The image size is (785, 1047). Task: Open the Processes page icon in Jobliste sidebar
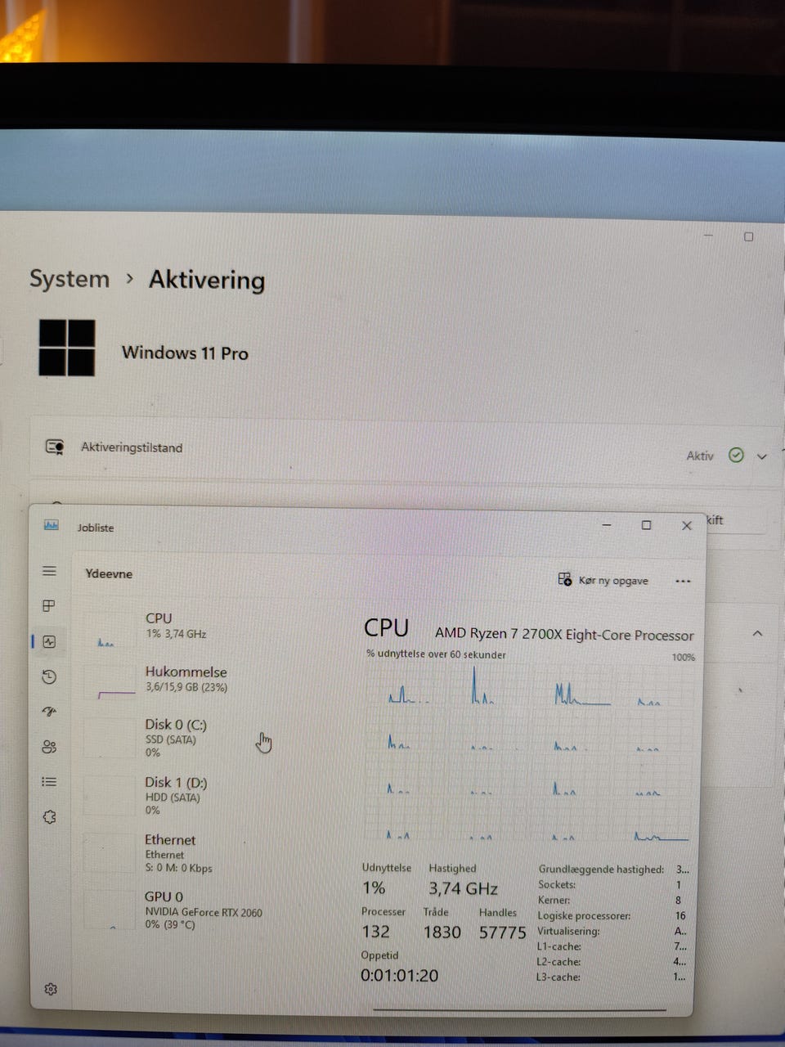[49, 605]
